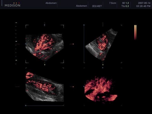Click the 2007-06-14 date
The height and width of the screenshot is (114, 152).
tap(144, 3)
